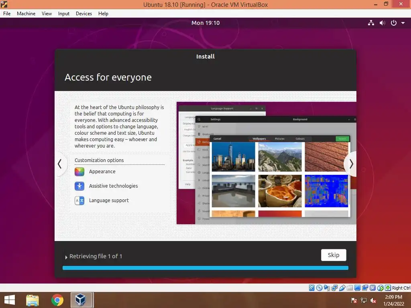
Task: Open the Machine menu
Action: [x=26, y=14]
